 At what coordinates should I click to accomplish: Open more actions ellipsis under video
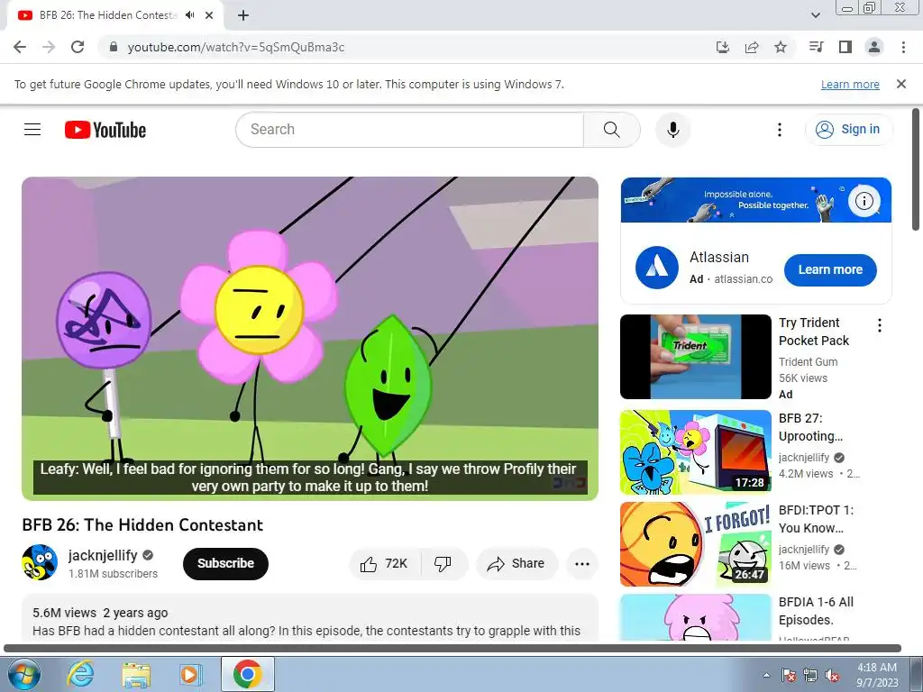tap(582, 564)
